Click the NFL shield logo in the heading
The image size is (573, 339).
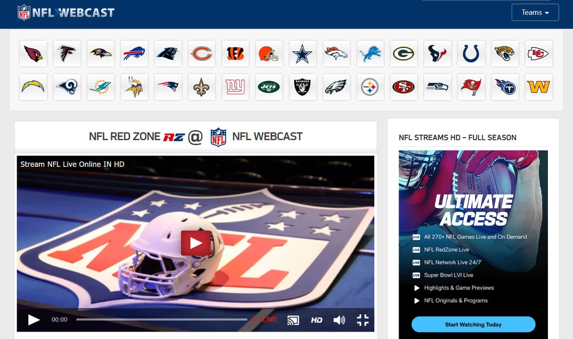[x=218, y=137]
